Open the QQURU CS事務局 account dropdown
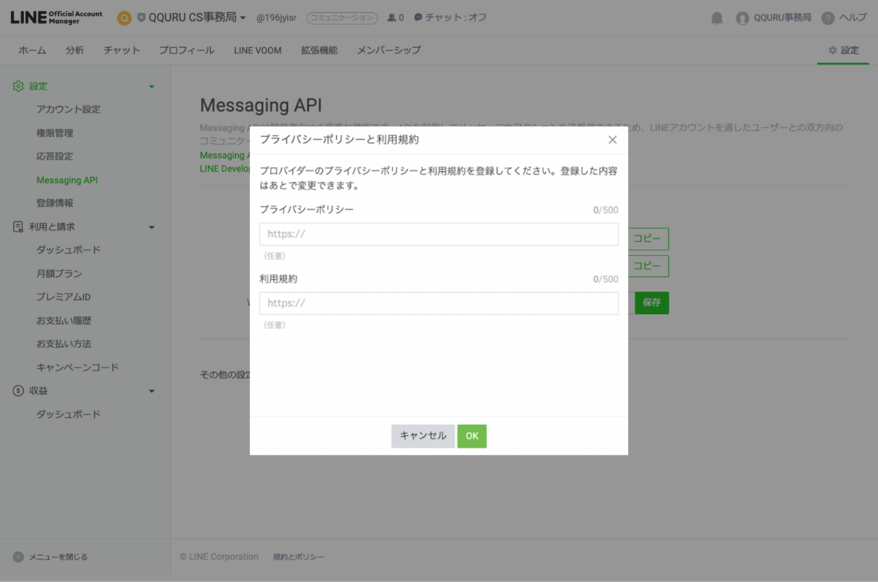878x582 pixels. tap(197, 17)
